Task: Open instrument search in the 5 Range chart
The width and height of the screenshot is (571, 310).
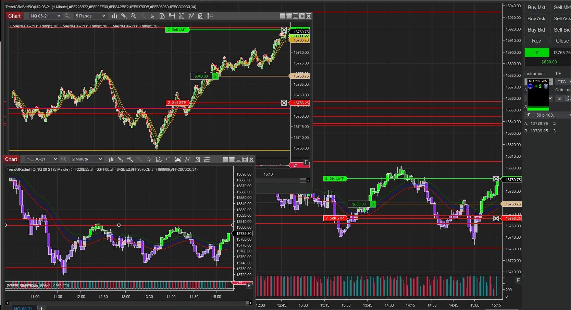Action: 67,16
